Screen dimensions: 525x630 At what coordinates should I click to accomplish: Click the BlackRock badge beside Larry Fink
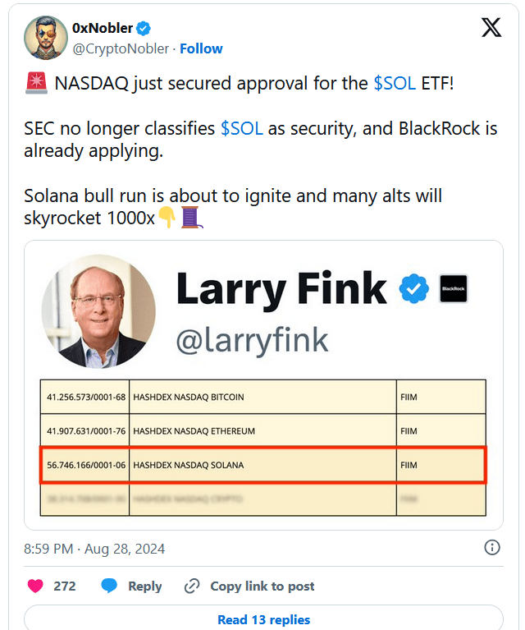(454, 288)
